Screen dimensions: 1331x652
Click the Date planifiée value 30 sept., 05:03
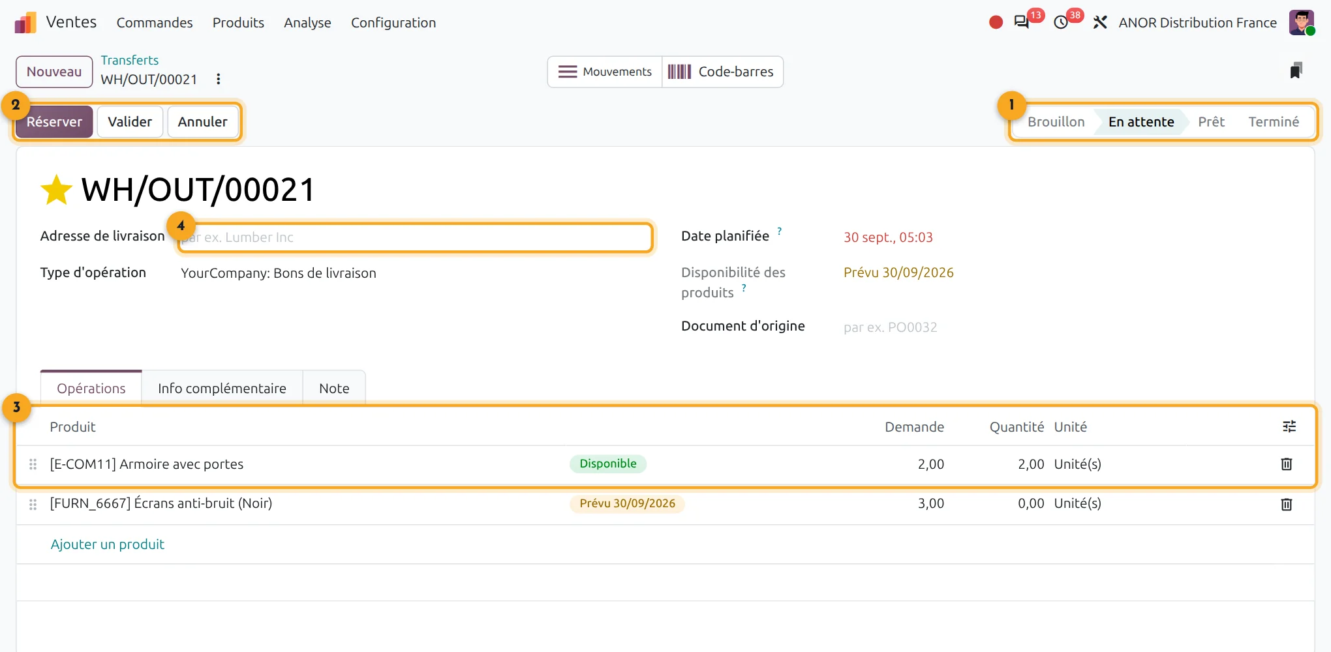888,237
